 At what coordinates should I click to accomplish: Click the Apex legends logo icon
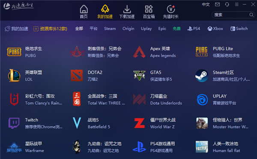click(139, 52)
